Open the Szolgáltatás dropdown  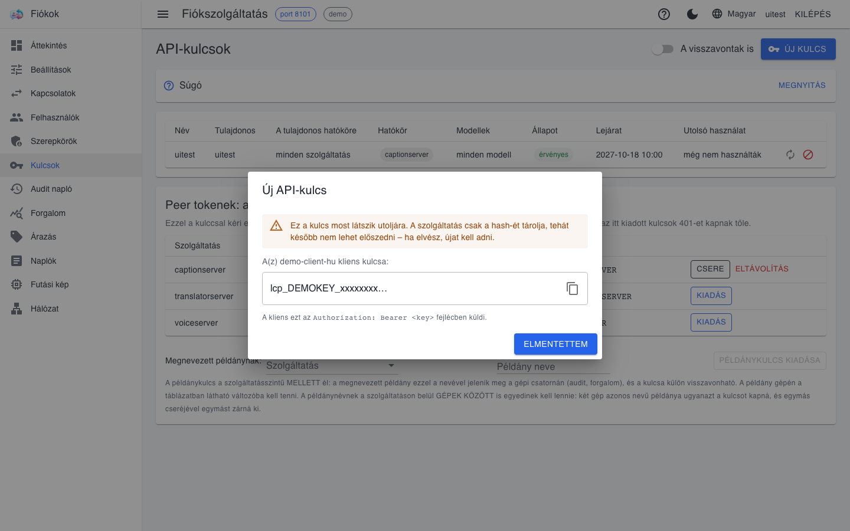pyautogui.click(x=332, y=366)
